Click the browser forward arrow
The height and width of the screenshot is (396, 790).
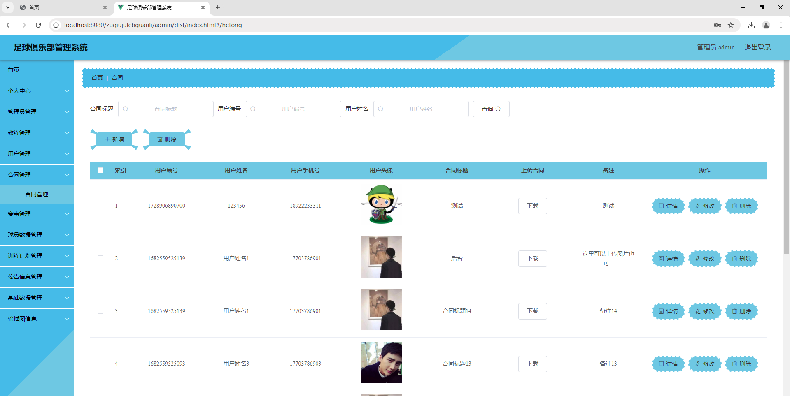23,25
